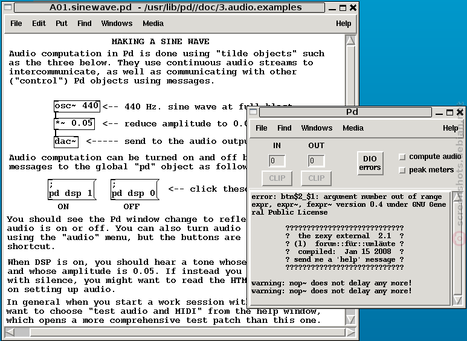Screen dimensions: 467x341
Task: Click the 'pd dsp 0' OFF message box
Action: point(135,190)
